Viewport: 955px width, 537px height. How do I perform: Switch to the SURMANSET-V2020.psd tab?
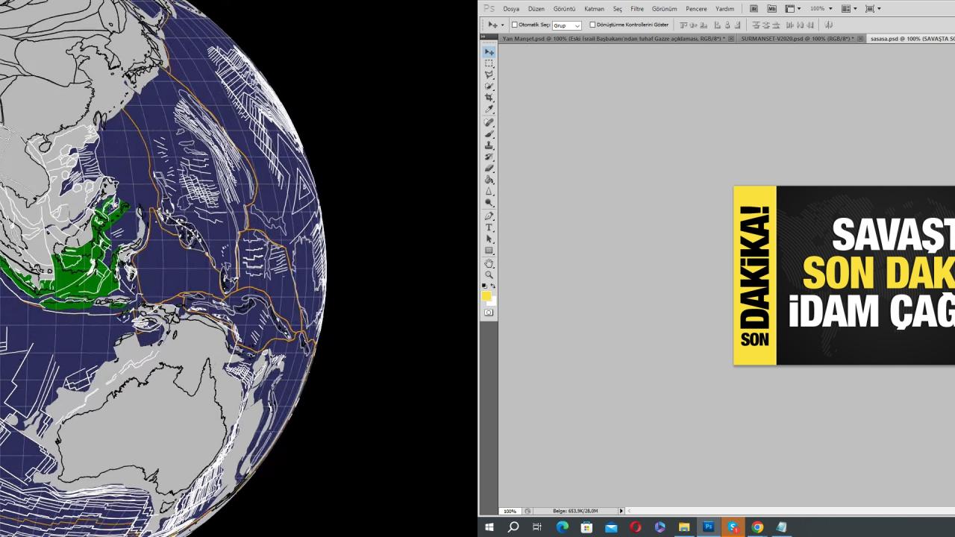(798, 39)
